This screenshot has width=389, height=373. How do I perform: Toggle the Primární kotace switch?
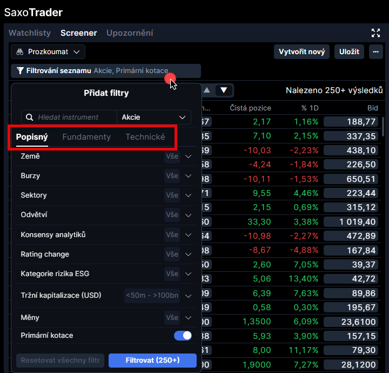click(183, 336)
